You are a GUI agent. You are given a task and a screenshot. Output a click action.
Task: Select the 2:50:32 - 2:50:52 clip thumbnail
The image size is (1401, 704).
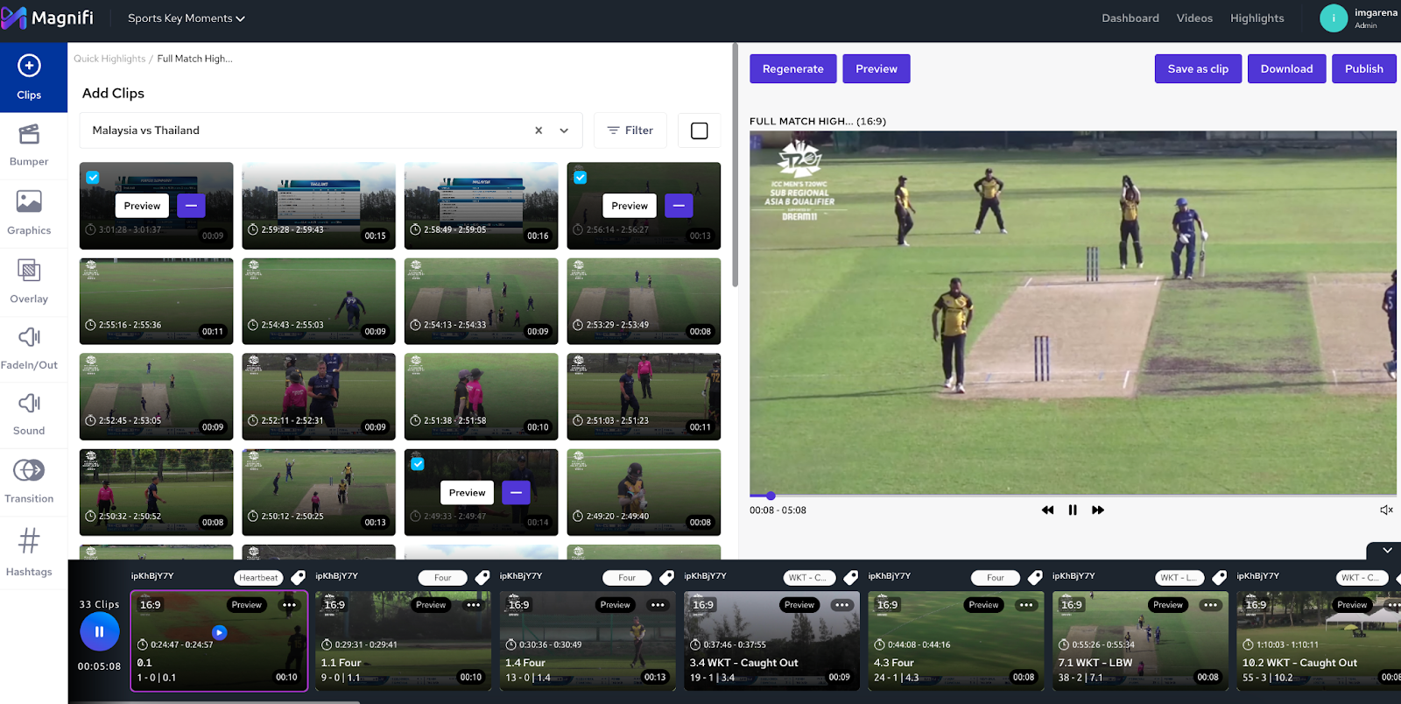coord(156,492)
